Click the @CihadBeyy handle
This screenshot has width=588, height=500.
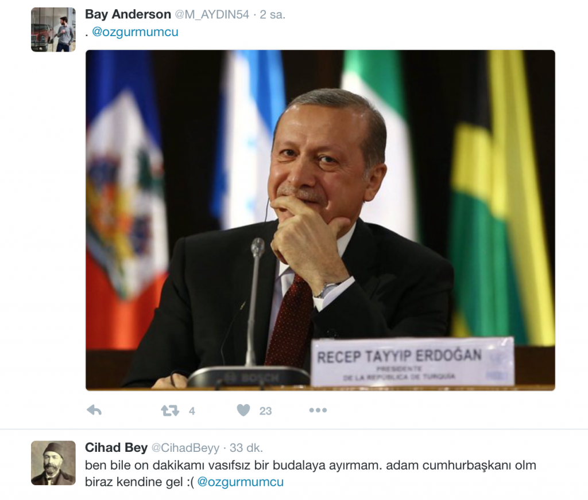click(x=185, y=448)
